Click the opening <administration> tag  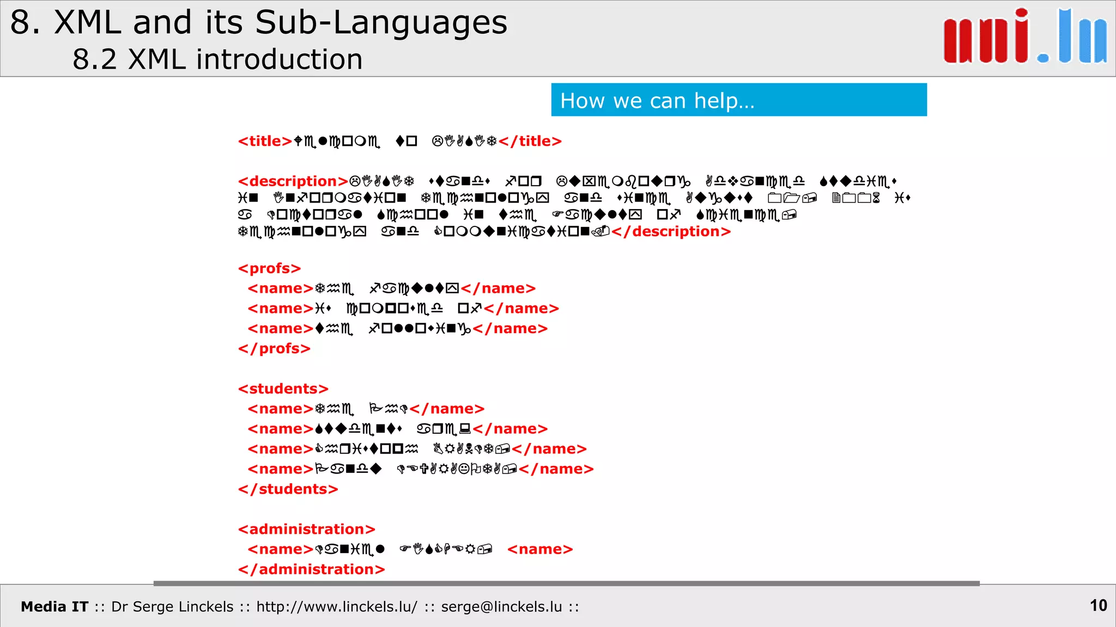tap(306, 530)
